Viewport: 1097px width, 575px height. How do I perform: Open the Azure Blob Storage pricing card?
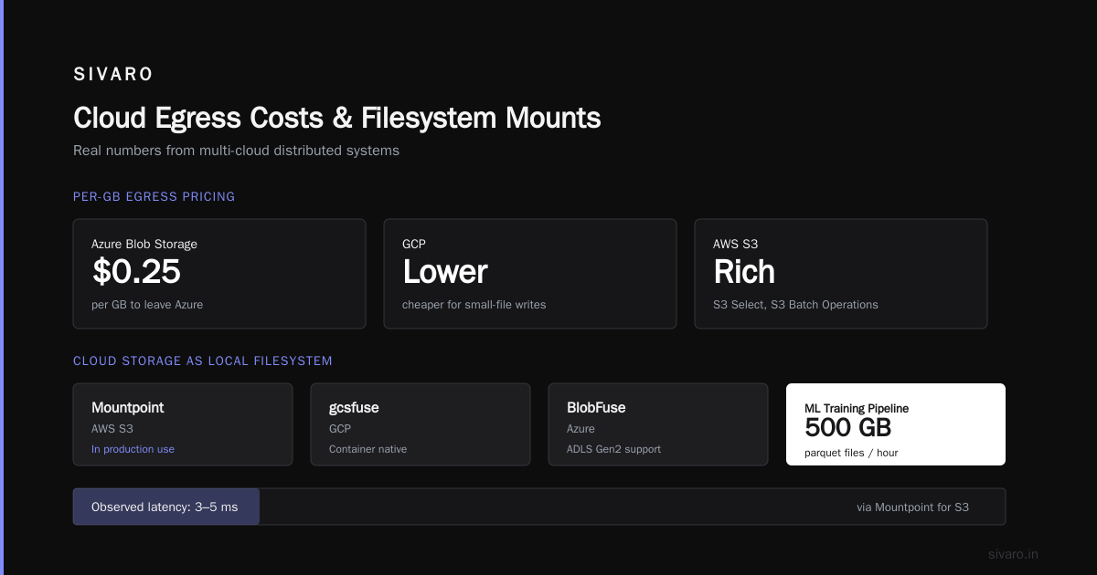(x=219, y=274)
